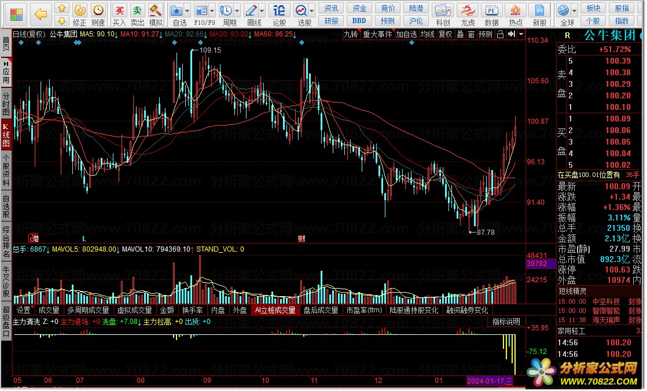
Task: Click the jump-to-end arrow icon
Action: [512, 34]
